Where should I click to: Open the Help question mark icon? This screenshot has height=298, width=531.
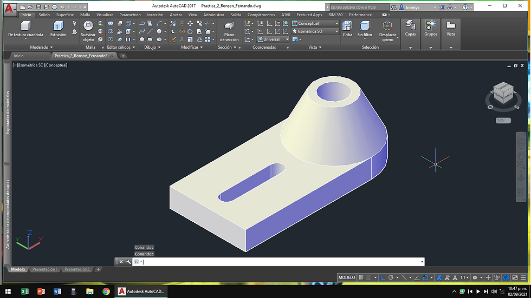pos(465,7)
